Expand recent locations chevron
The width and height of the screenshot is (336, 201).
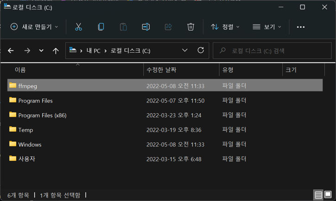[41, 51]
